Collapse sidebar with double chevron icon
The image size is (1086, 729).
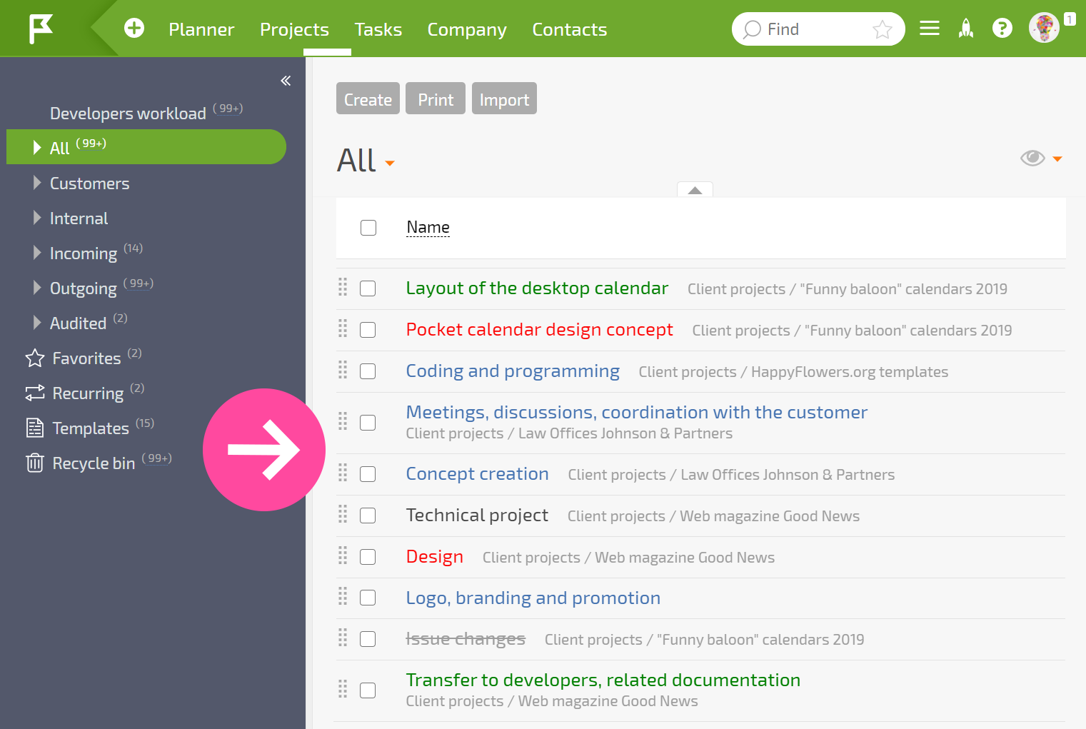pyautogui.click(x=286, y=81)
